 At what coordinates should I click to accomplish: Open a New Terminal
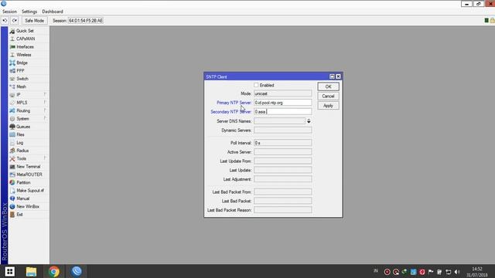[29, 167]
